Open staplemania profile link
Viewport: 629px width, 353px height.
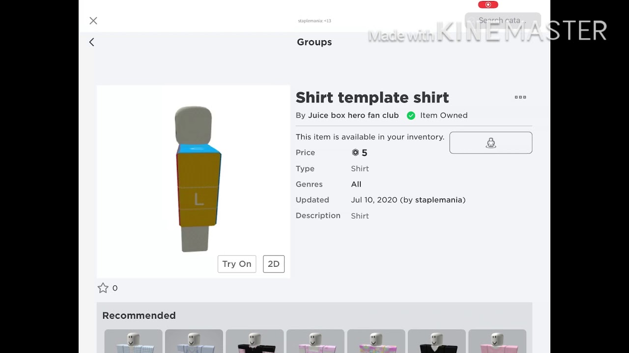[439, 200]
